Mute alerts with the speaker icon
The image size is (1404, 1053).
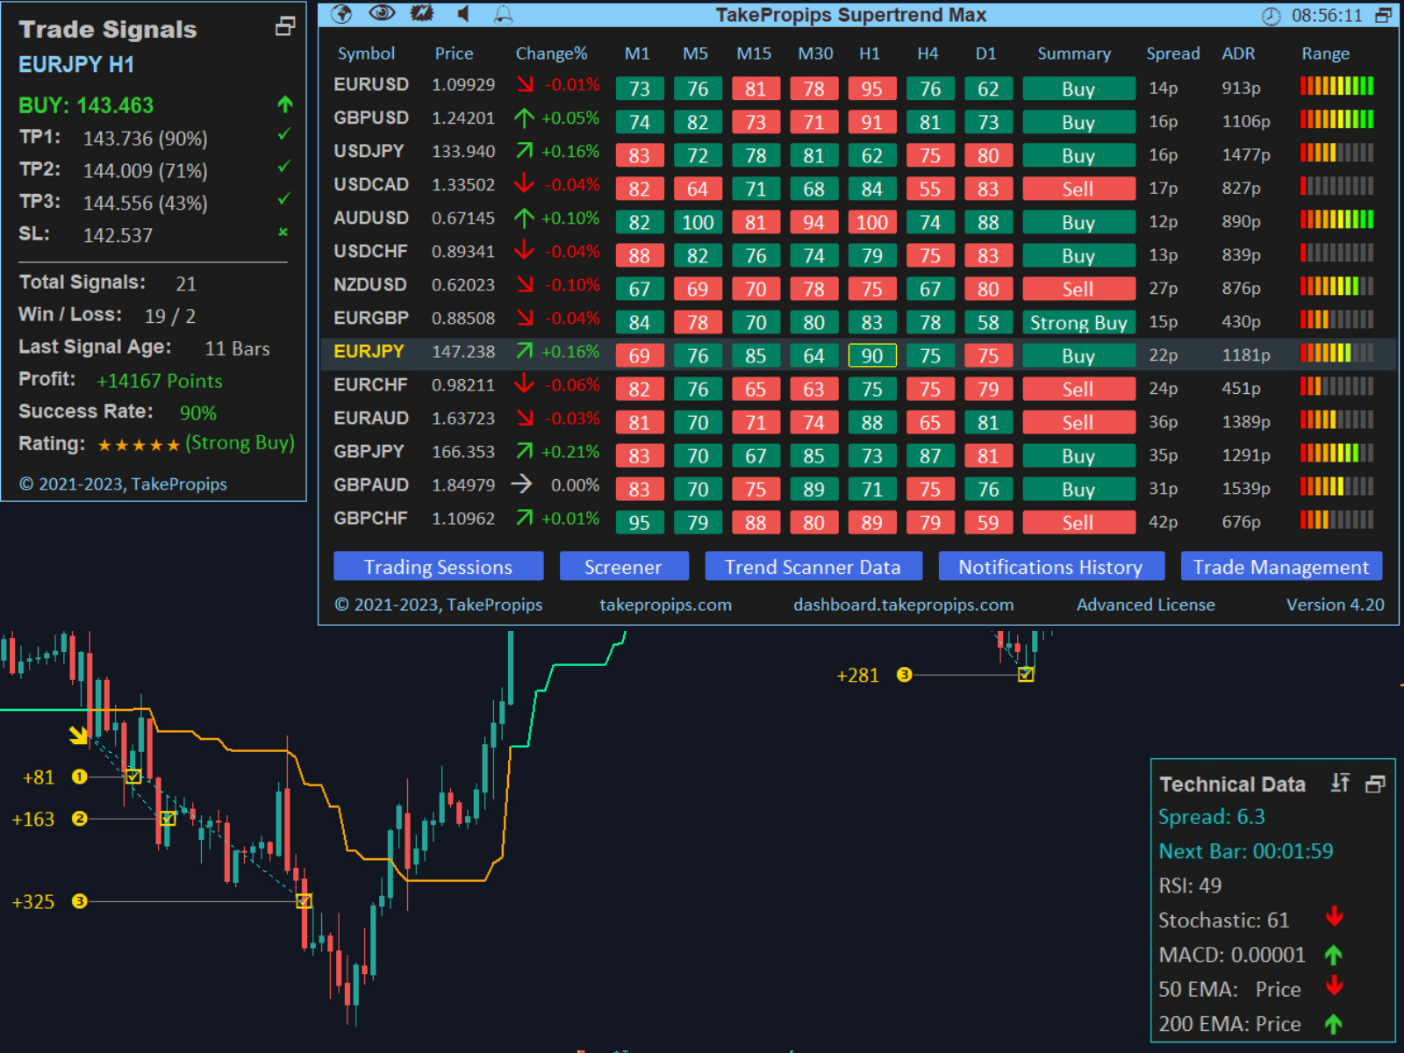pos(463,13)
